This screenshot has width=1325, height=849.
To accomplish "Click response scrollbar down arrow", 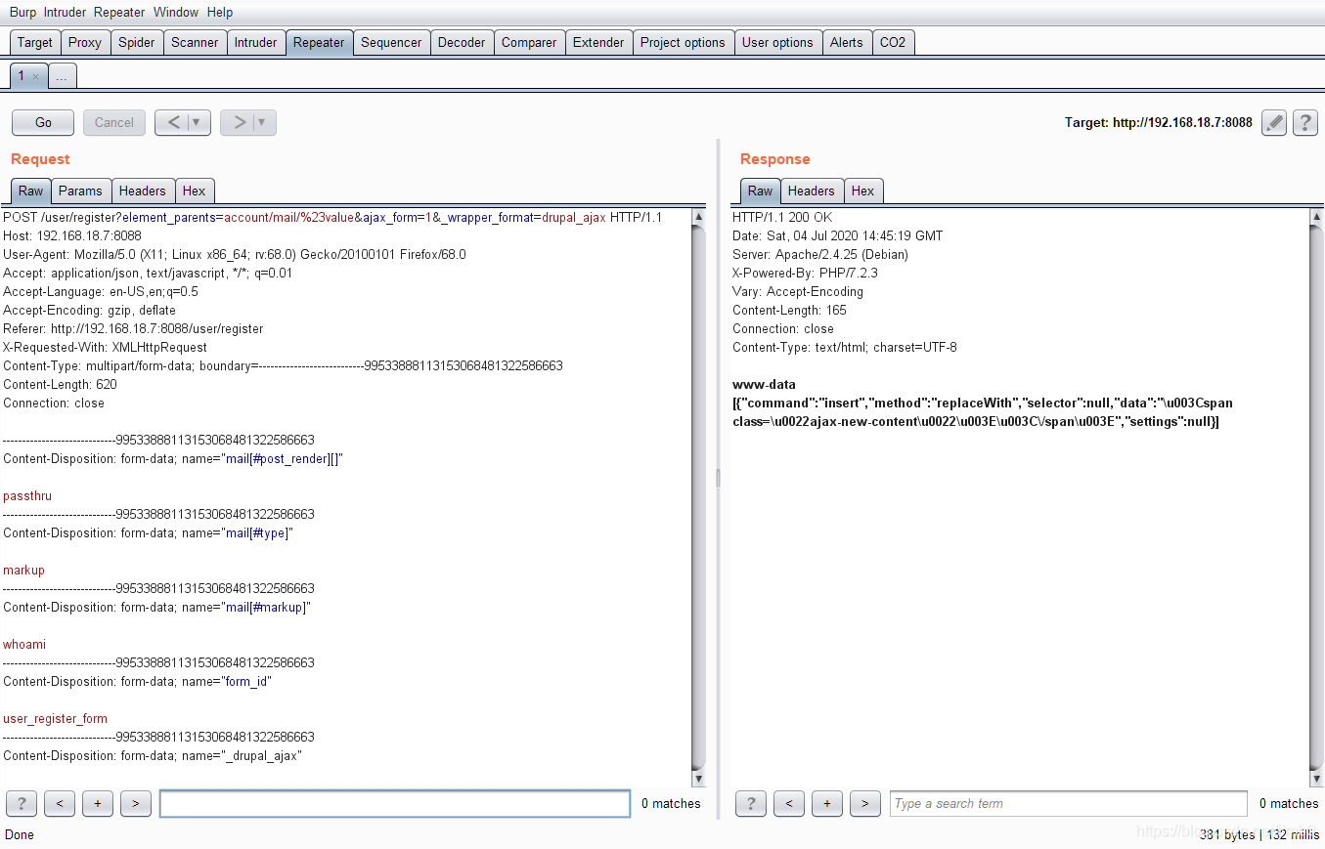I will click(1316, 779).
